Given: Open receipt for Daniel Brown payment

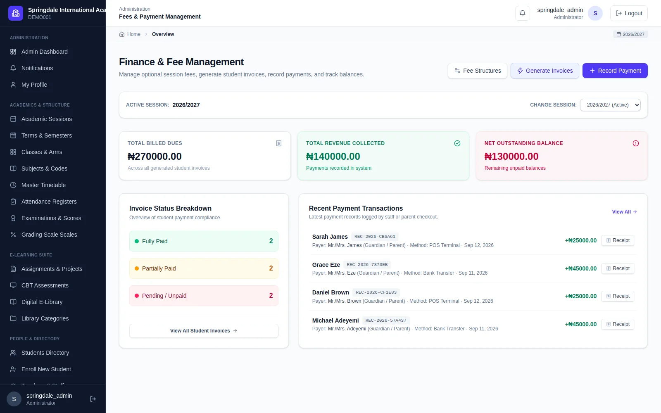Looking at the screenshot, I should click(618, 296).
